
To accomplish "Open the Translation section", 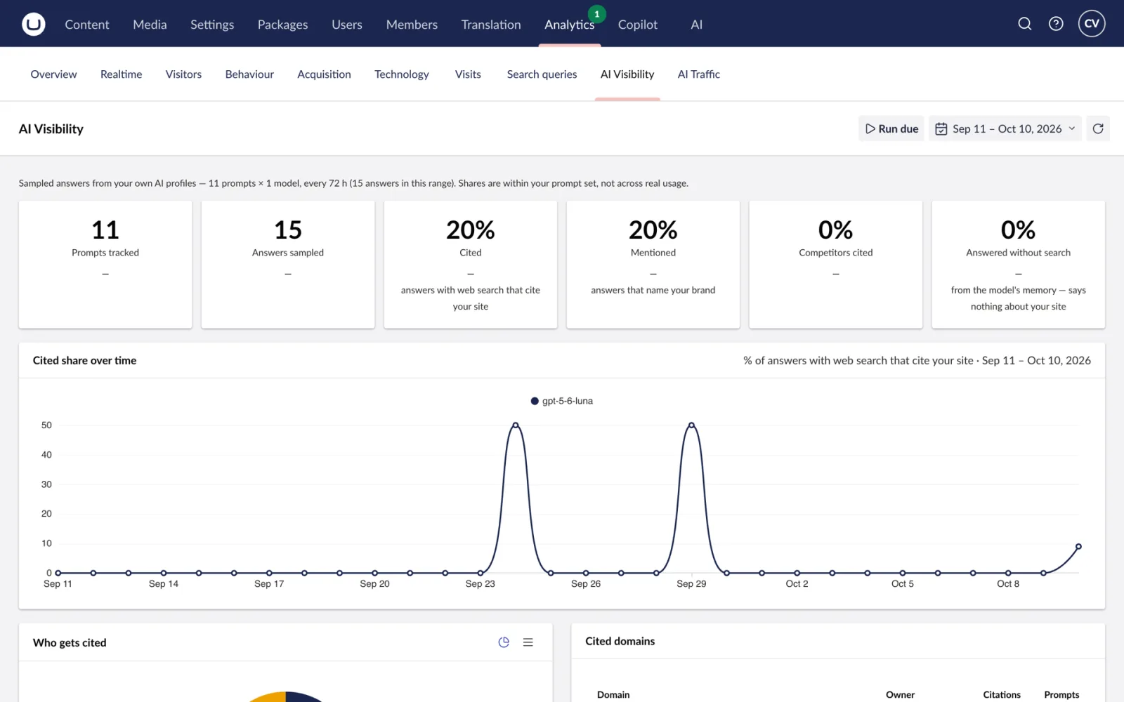I will point(491,25).
